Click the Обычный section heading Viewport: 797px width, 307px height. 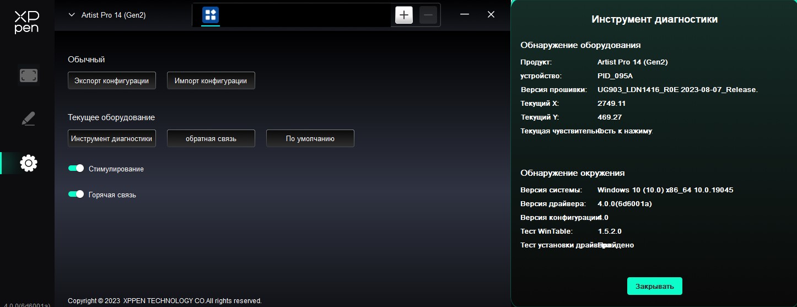coord(86,60)
